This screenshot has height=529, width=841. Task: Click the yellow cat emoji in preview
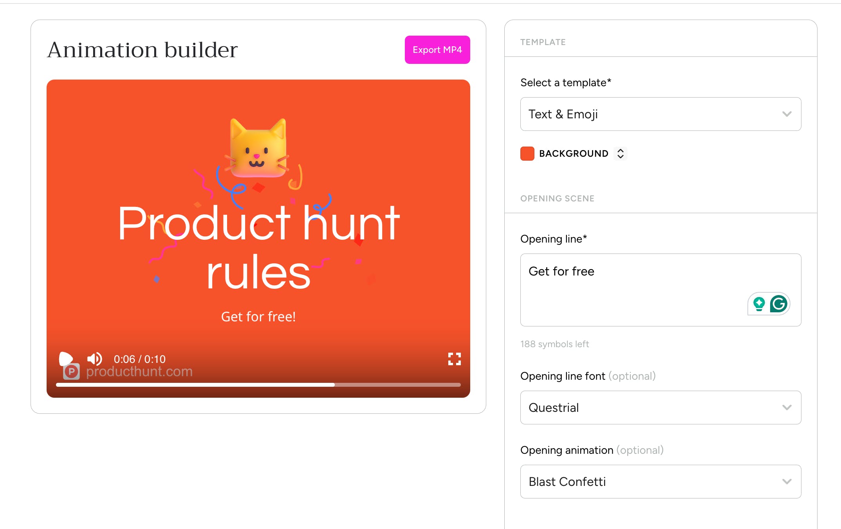pyautogui.click(x=258, y=148)
